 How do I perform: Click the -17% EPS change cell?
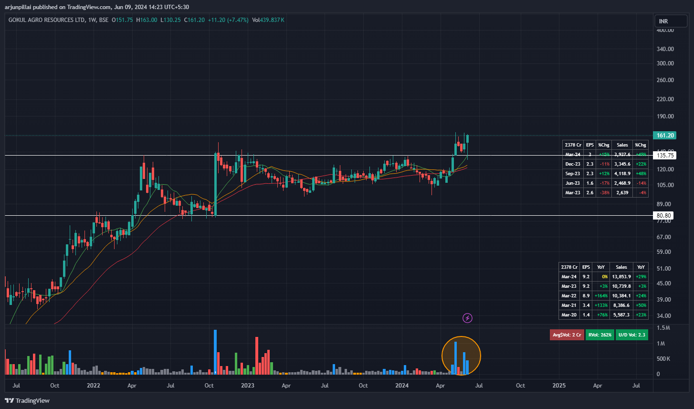[x=604, y=183]
